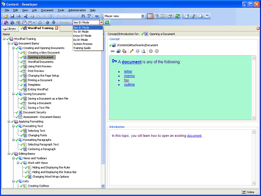Screen dimensions: 261x196
Task: Click the Create new package icon
Action: (124, 51)
